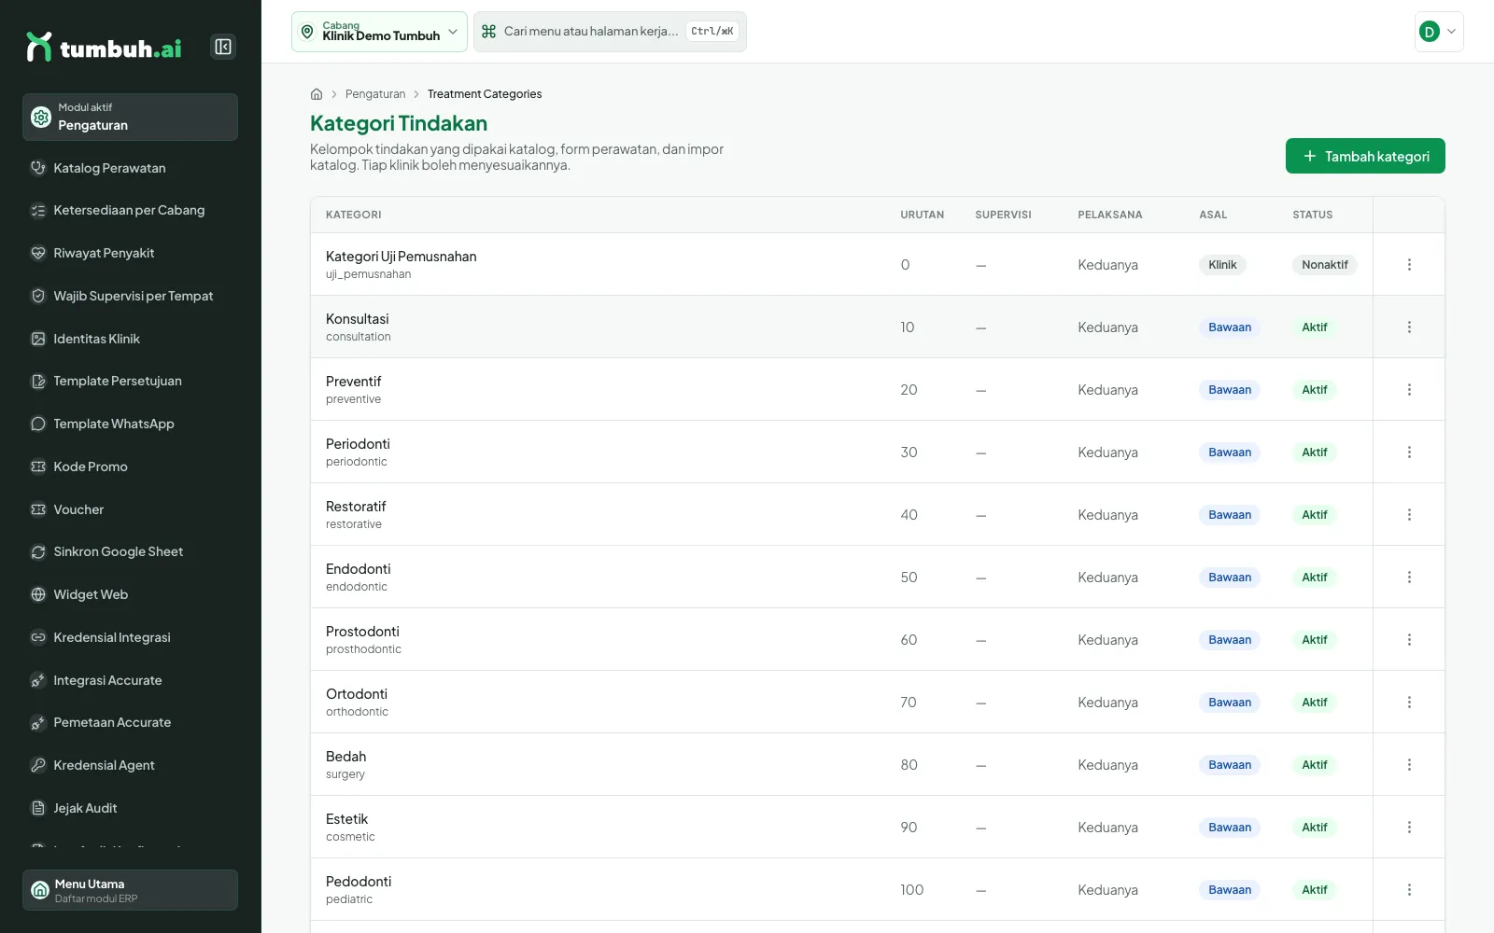This screenshot has width=1494, height=933.
Task: Click the Integrasi Accurate plug icon
Action: pyautogui.click(x=38, y=680)
